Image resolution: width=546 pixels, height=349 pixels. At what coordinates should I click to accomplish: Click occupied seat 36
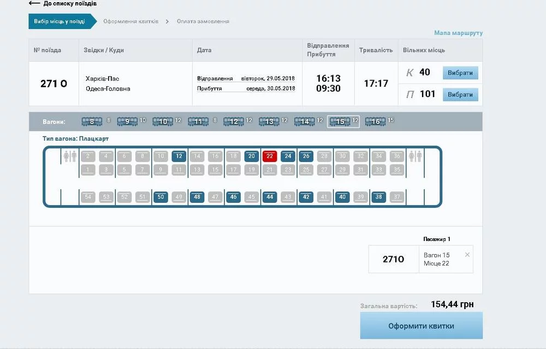tap(397, 156)
